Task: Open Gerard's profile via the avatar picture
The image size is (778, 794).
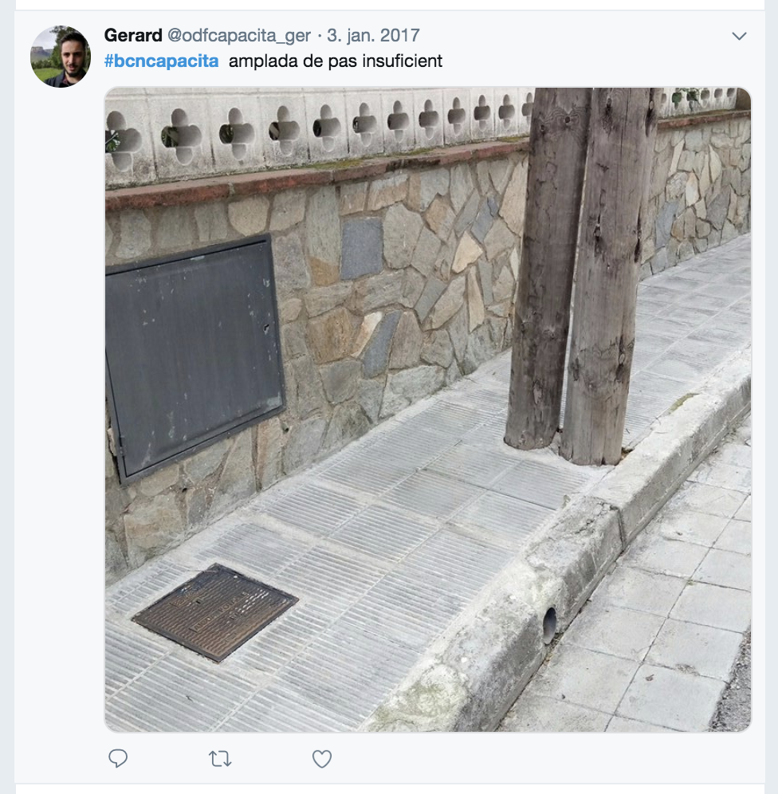Action: tap(61, 57)
